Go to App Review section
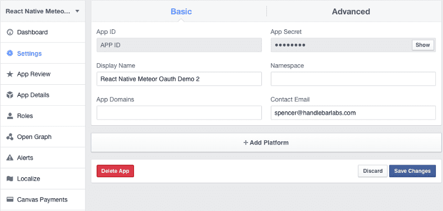This screenshot has width=443, height=211. [43, 74]
